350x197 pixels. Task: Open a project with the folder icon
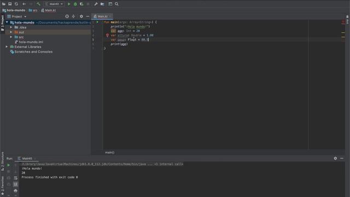pyautogui.click(x=4, y=4)
